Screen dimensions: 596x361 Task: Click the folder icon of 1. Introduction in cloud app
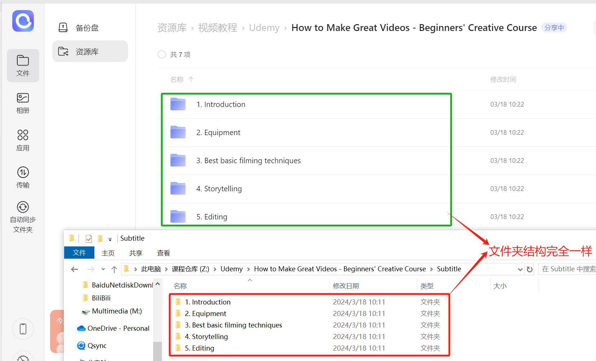[x=178, y=104]
